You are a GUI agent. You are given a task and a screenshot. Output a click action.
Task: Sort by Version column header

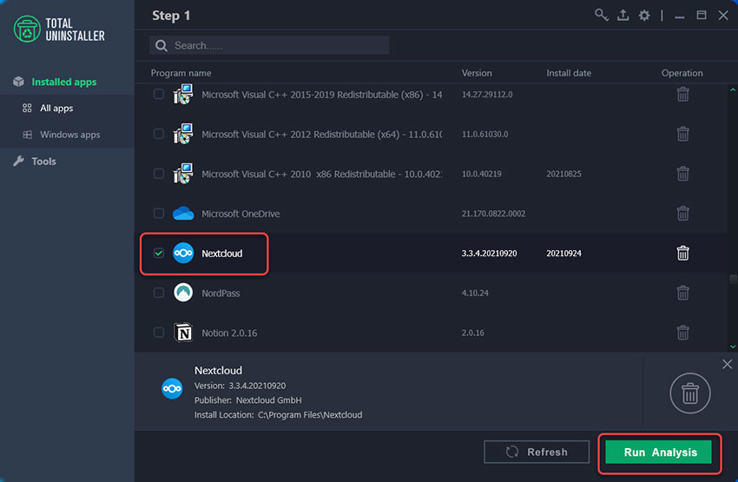(x=477, y=73)
